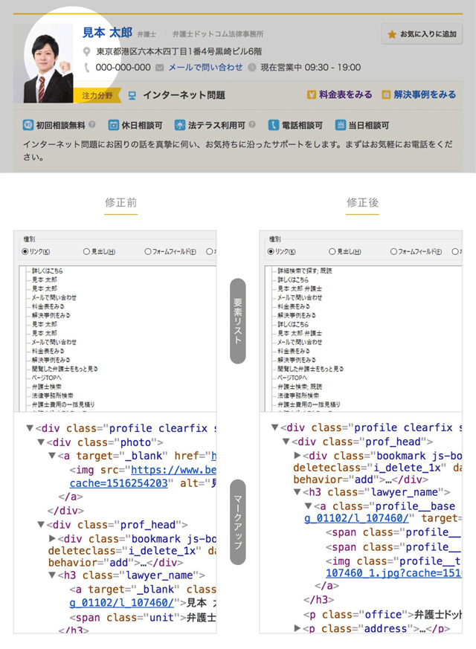Click the monitor icon next to インターネット問題
The width and height of the screenshot is (476, 649).
click(132, 95)
